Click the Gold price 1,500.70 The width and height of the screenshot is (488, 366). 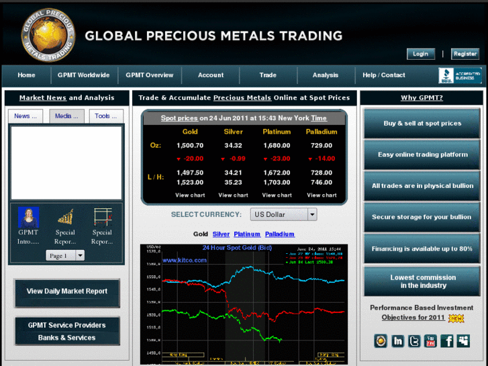pyautogui.click(x=190, y=146)
